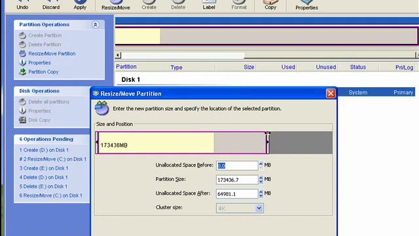Click the Disk 1 group row
Image resolution: width=419 pixels, height=236 pixels.
point(131,79)
